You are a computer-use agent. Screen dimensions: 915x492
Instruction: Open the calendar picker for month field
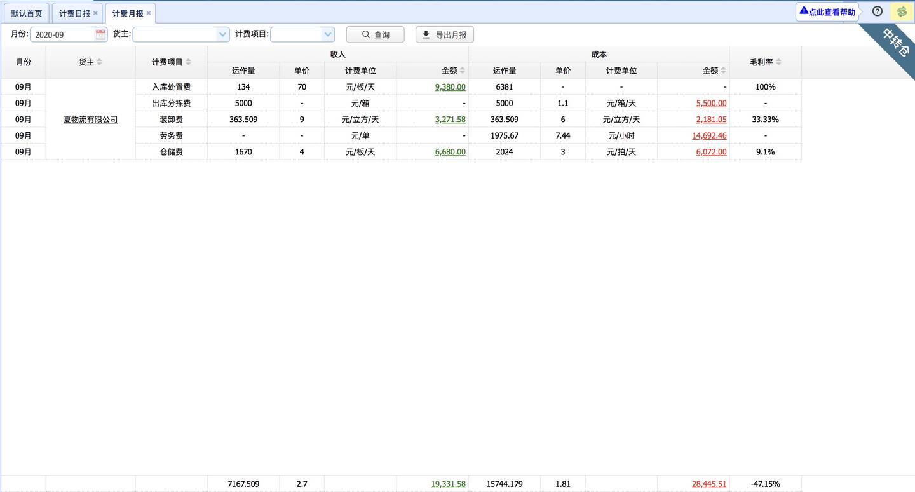[100, 34]
